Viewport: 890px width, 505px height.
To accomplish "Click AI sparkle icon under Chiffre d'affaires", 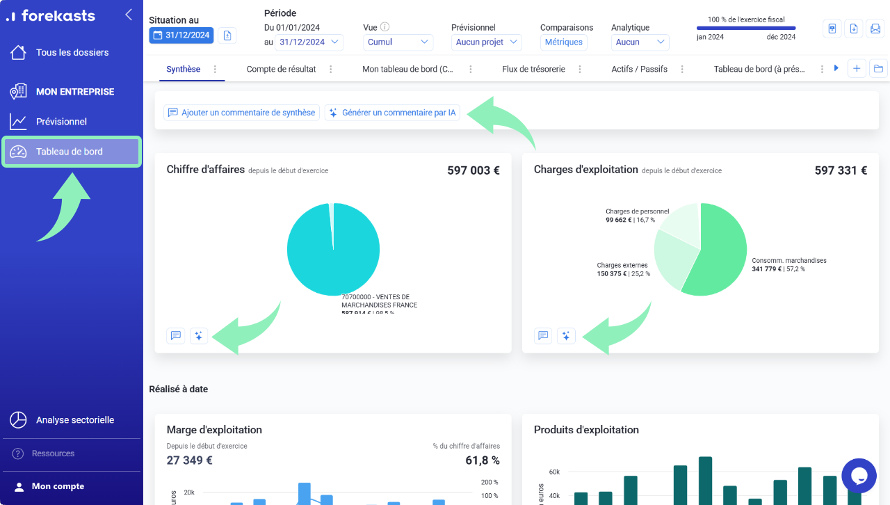I will point(199,336).
